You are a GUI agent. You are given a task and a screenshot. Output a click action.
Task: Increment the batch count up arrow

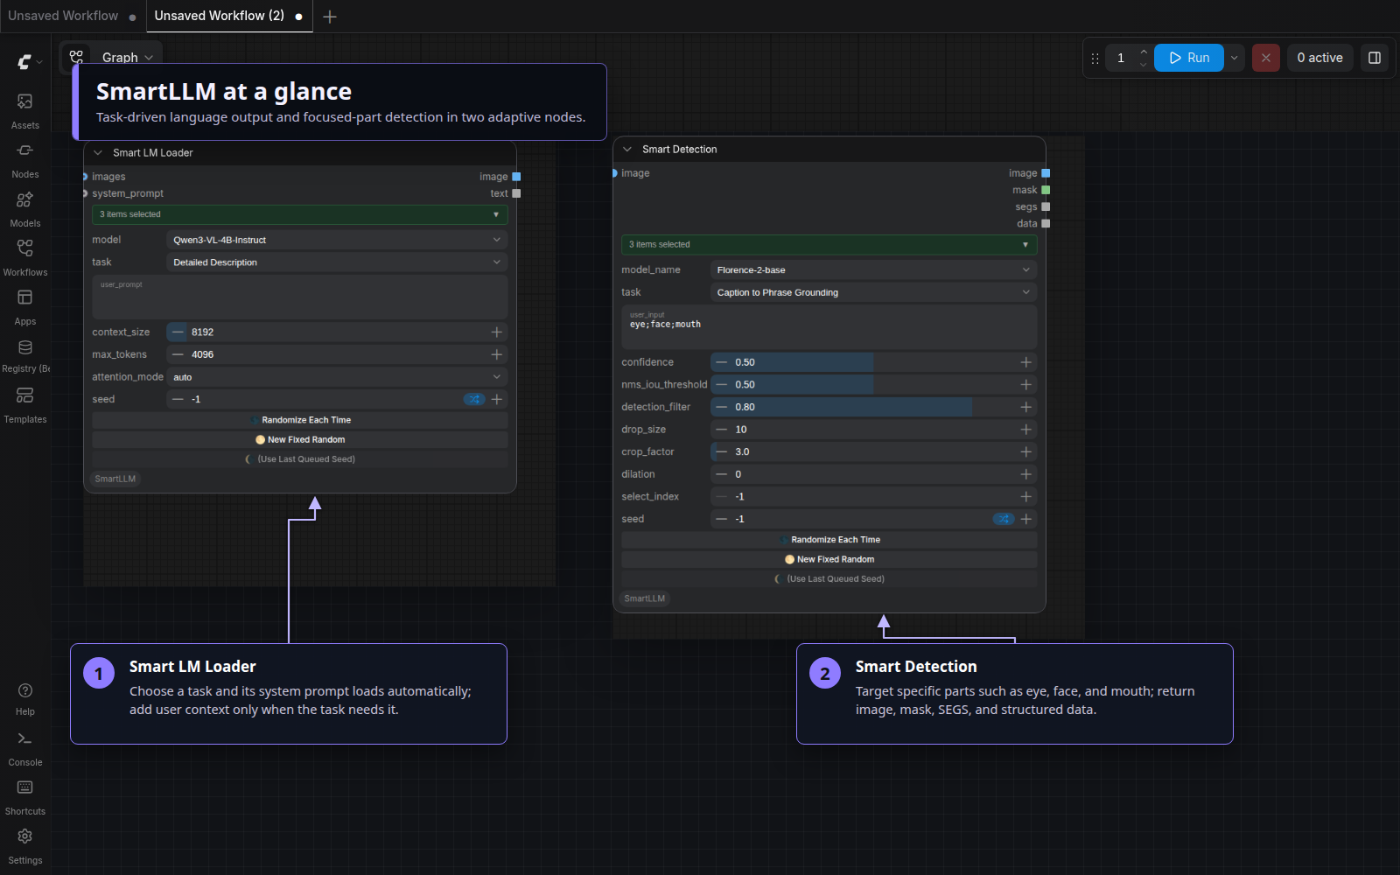coord(1143,52)
